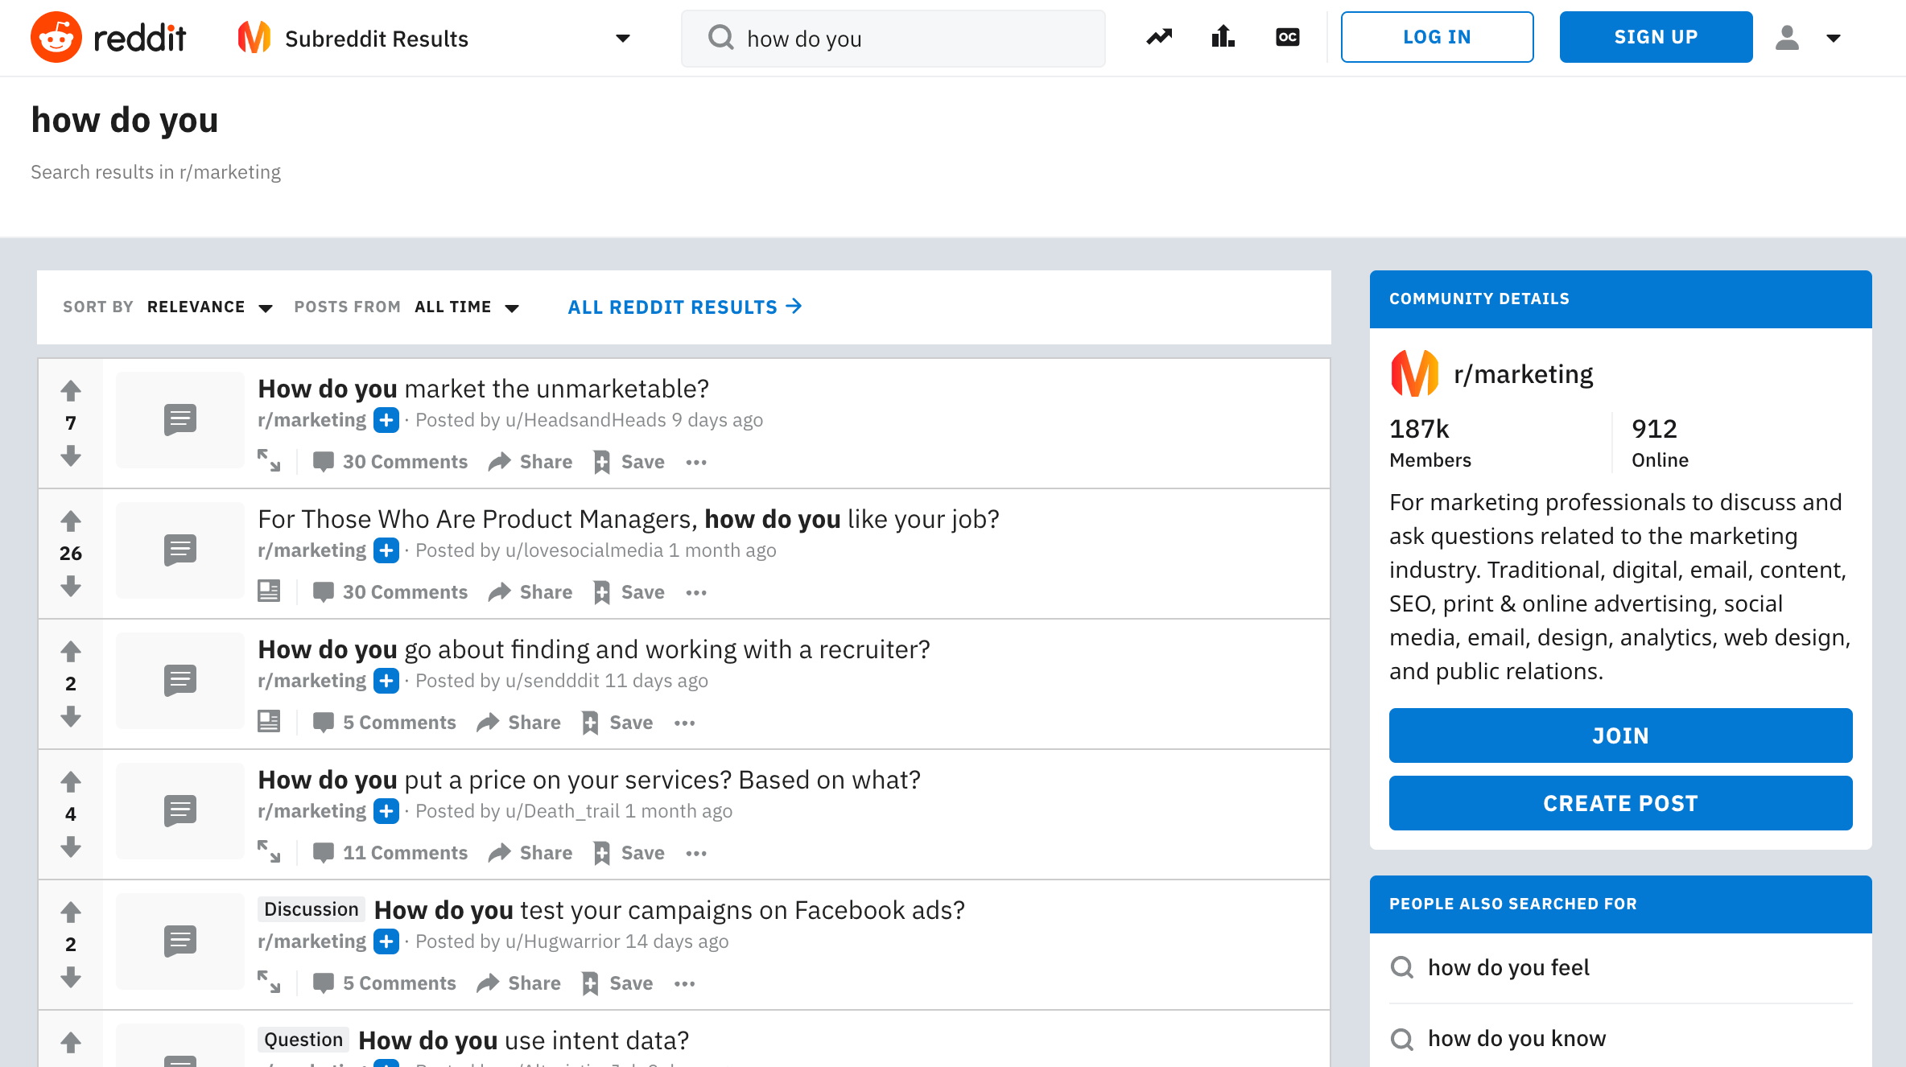Click the top communities leaderboard icon
This screenshot has width=1906, height=1067.
pos(1222,36)
